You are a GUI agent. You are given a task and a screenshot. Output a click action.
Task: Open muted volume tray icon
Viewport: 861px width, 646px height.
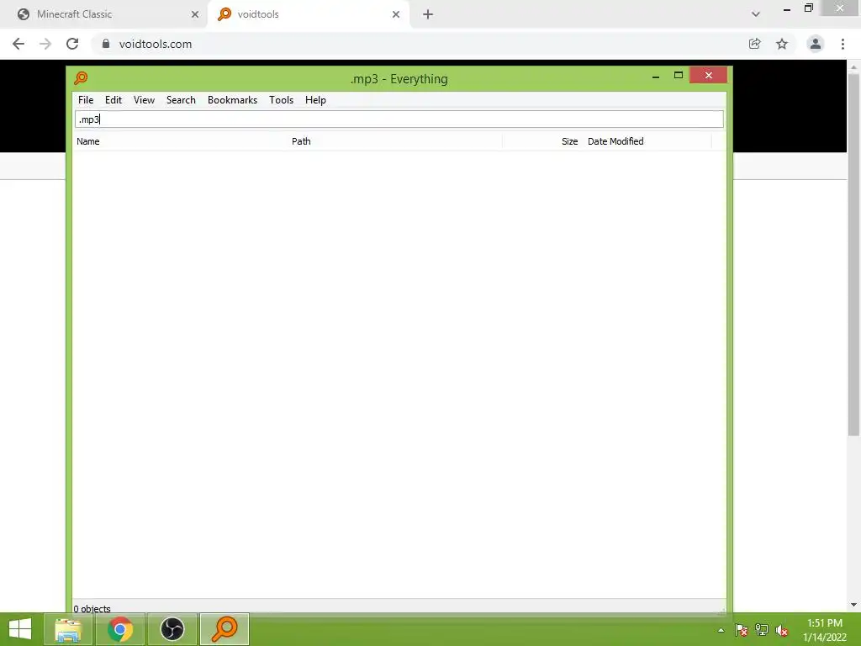(782, 630)
